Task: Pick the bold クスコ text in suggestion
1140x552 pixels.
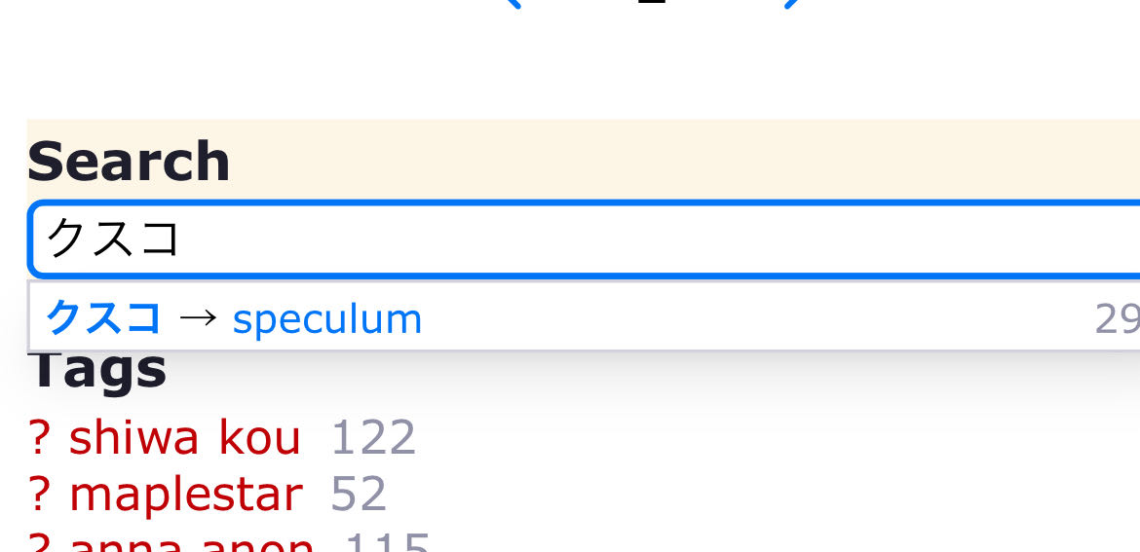Action: [103, 318]
